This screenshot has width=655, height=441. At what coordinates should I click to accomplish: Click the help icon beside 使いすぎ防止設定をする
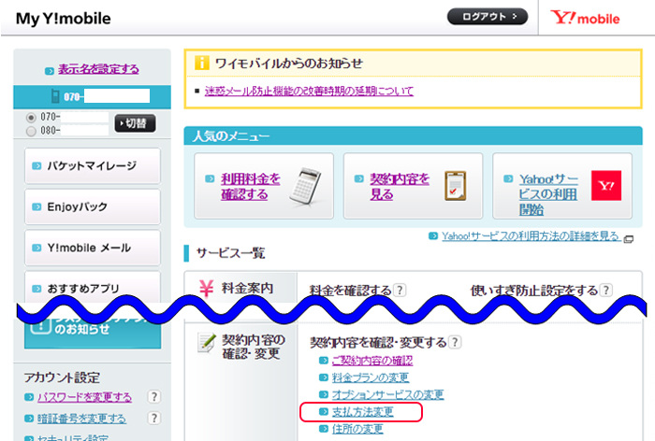tap(606, 291)
